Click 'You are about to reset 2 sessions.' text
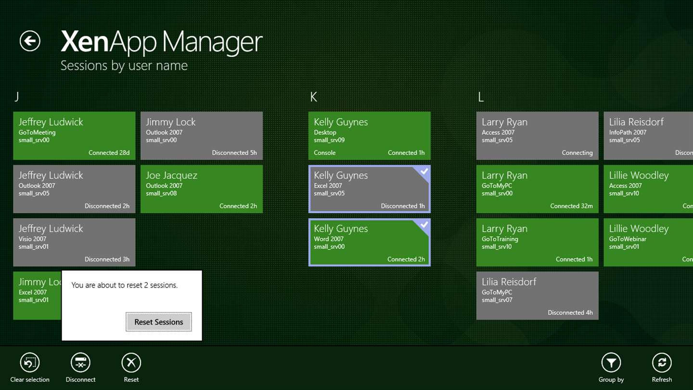693x390 pixels. pos(125,285)
